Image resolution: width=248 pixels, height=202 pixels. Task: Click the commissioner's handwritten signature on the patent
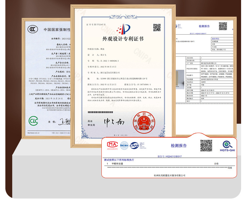pyautogui.click(x=114, y=122)
